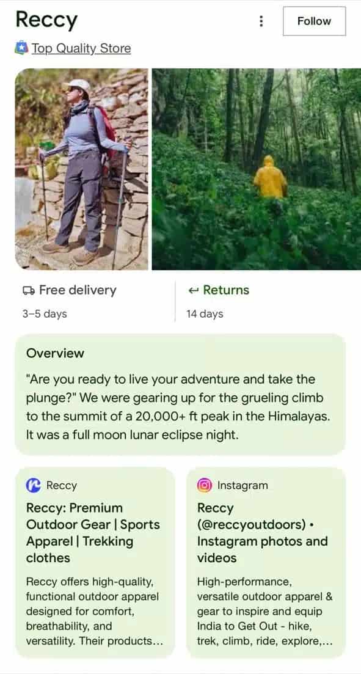Click the Reccy store title heading
This screenshot has width=361, height=674.
click(46, 20)
